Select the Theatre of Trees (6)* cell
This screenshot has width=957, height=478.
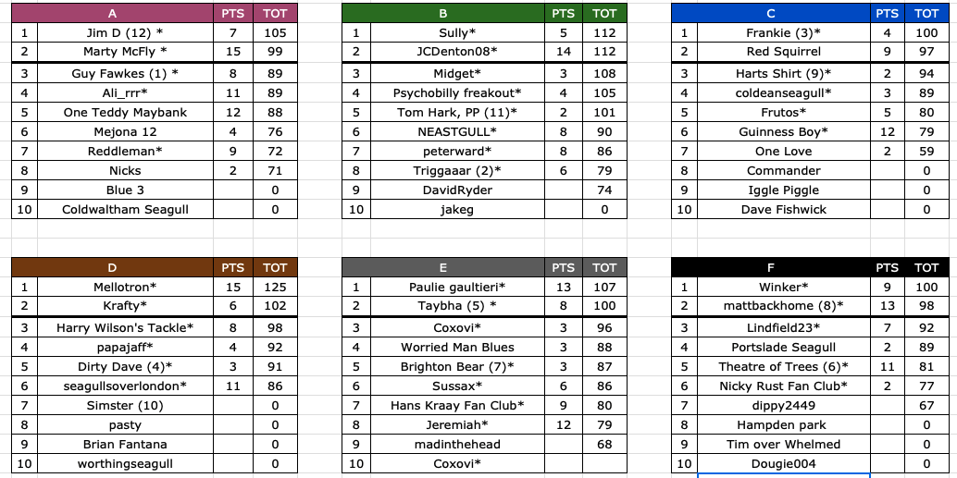[784, 366]
